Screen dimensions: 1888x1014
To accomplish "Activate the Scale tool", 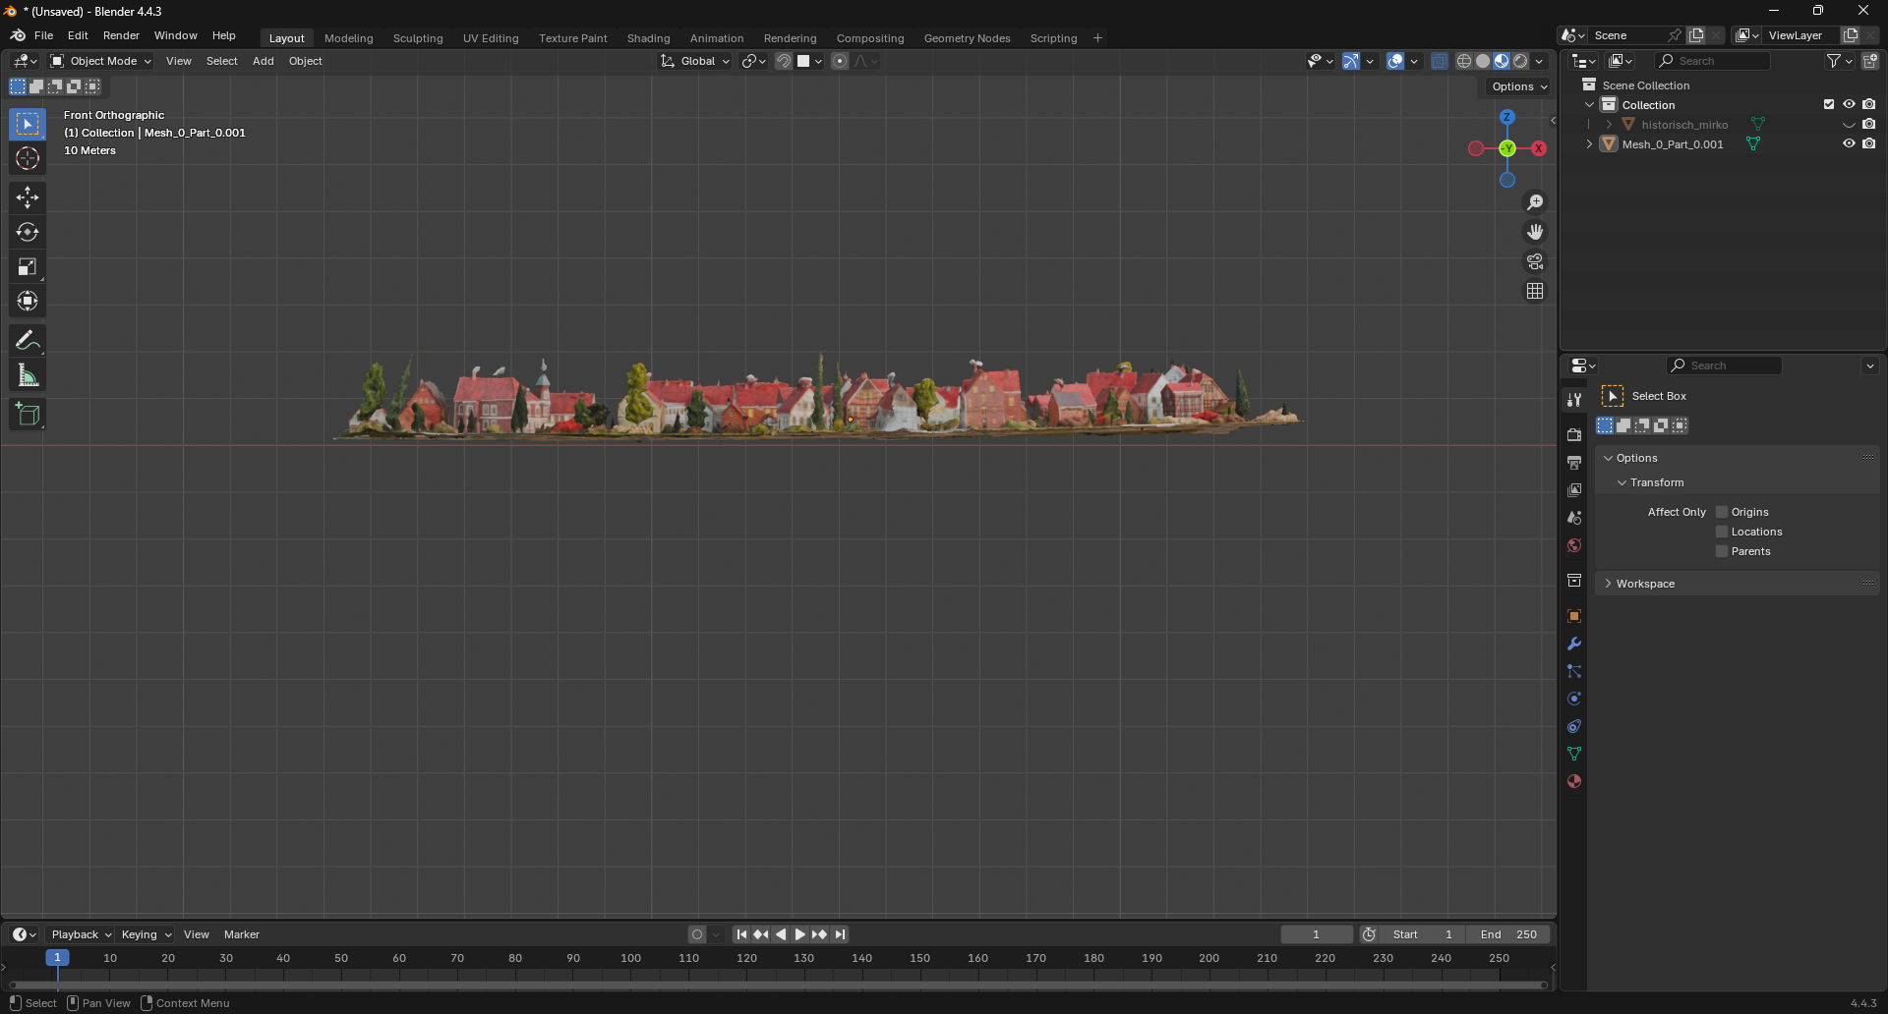I will point(28,267).
